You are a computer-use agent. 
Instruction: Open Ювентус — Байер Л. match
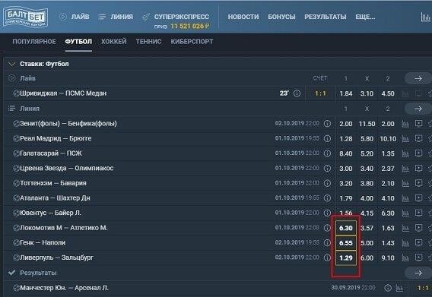51,213
